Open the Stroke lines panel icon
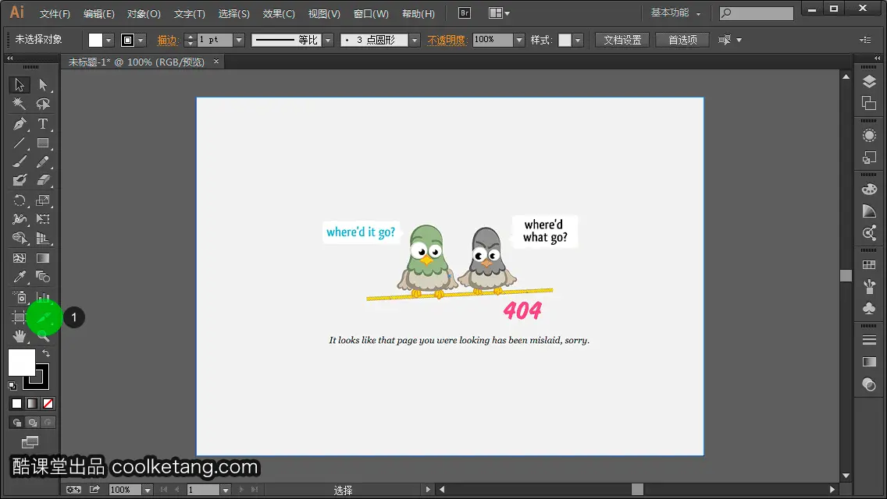Viewport: 887px width, 499px height. point(870,340)
